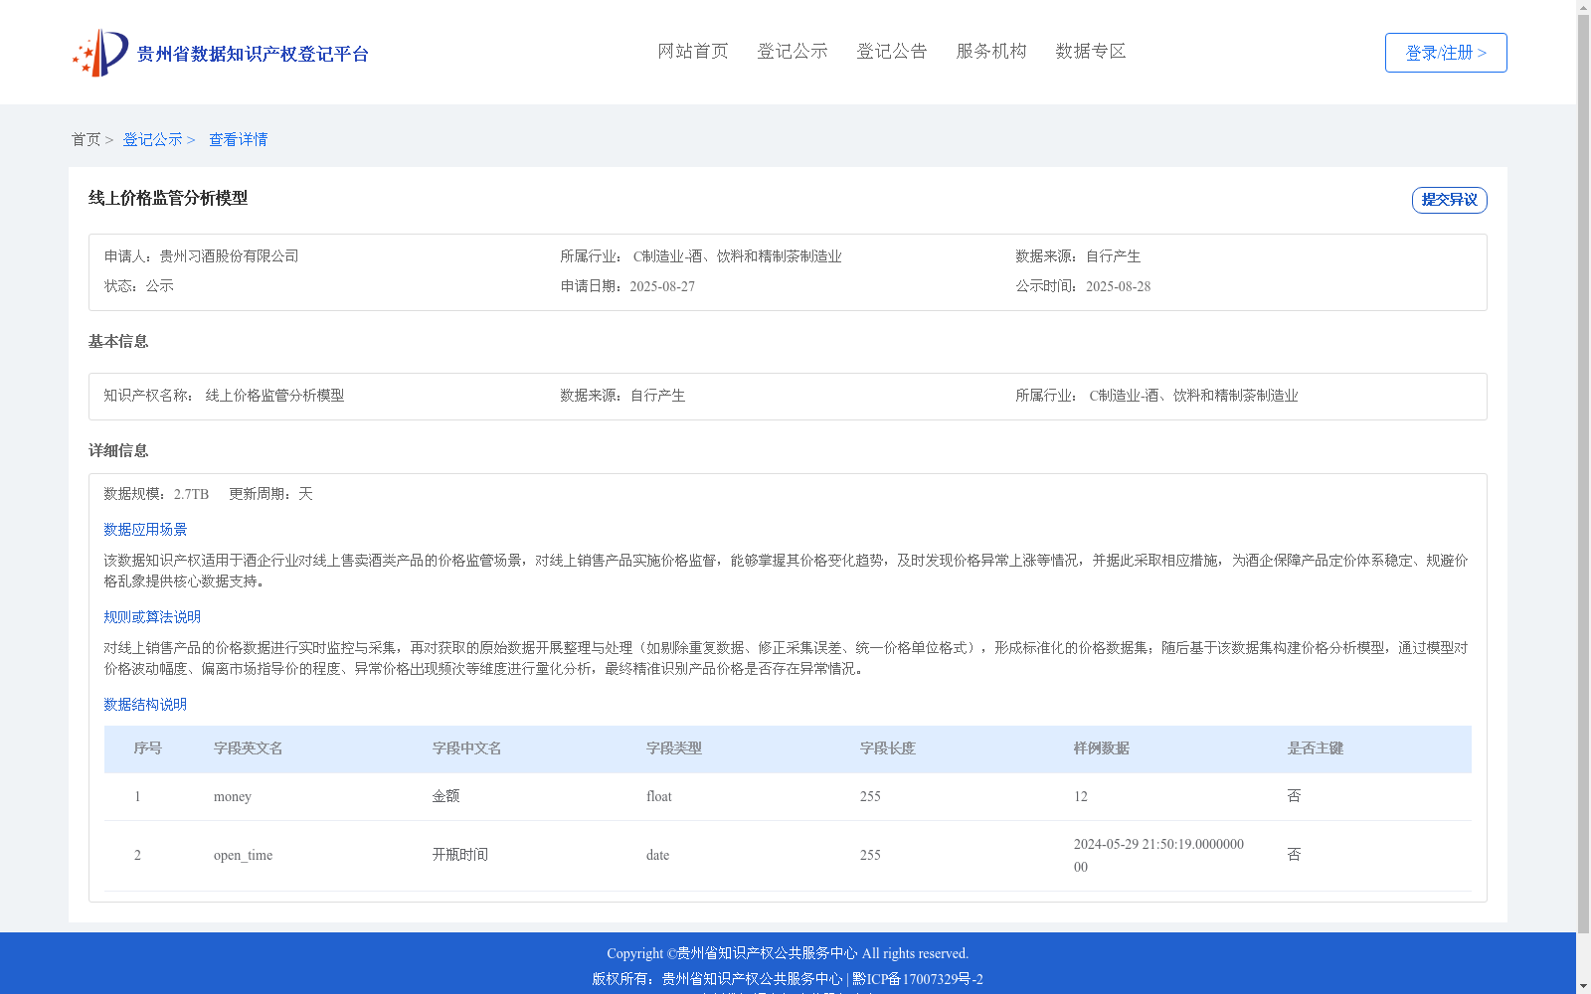Viewport: 1591px width, 994px height.
Task: Click the 基本信息 section title
Action: pyautogui.click(x=118, y=342)
